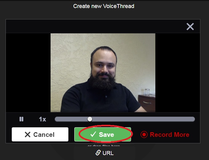This screenshot has height=160, width=209.
Task: Click the partially hidden drop files text
Action: (x=104, y=145)
